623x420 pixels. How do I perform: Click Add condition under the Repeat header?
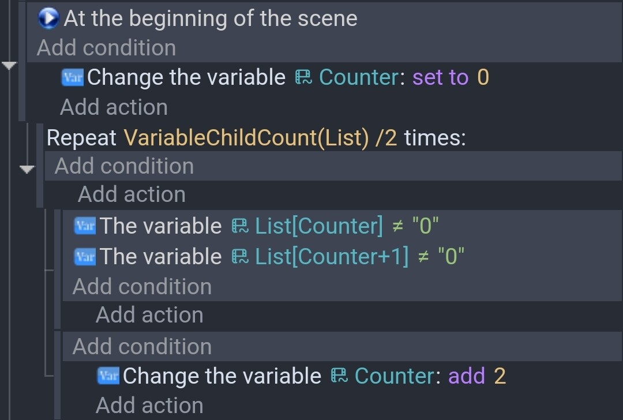(x=125, y=166)
